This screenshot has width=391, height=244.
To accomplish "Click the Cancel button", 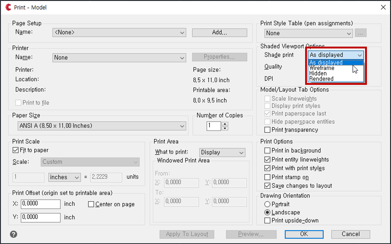I will click(350, 234).
